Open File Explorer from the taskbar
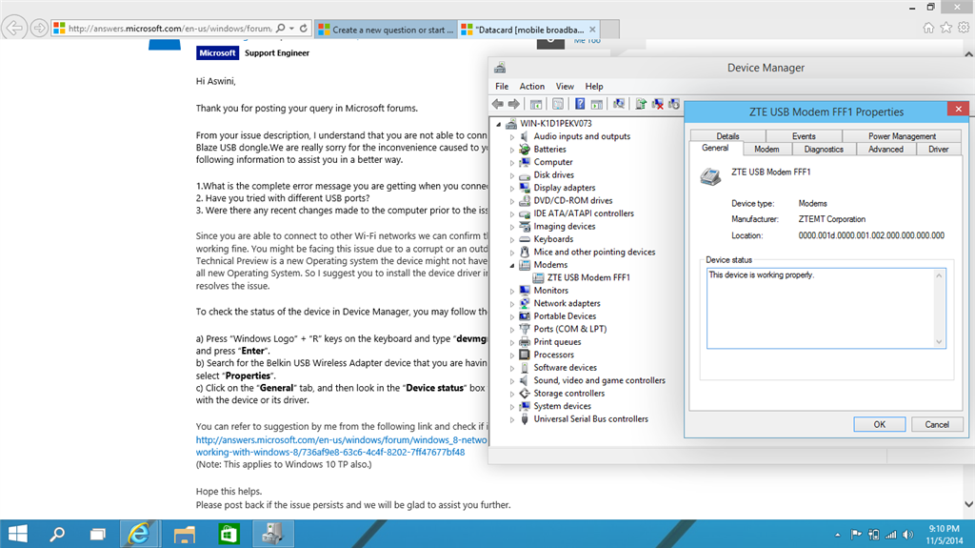This screenshot has width=975, height=548. point(184,534)
